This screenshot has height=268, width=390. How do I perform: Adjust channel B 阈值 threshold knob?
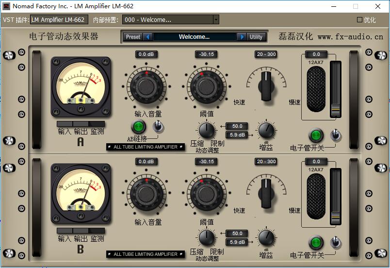click(x=206, y=194)
